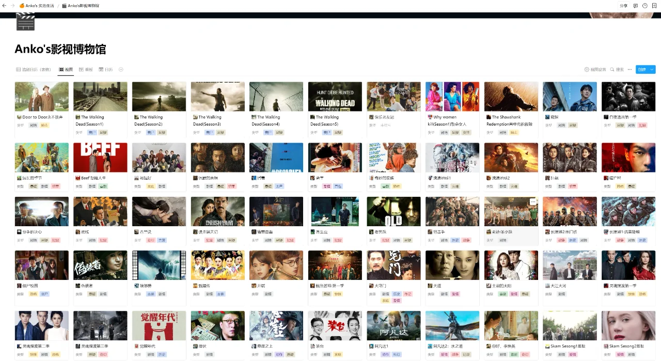
Task: Open 大江大河 card title
Action: [x=559, y=286]
